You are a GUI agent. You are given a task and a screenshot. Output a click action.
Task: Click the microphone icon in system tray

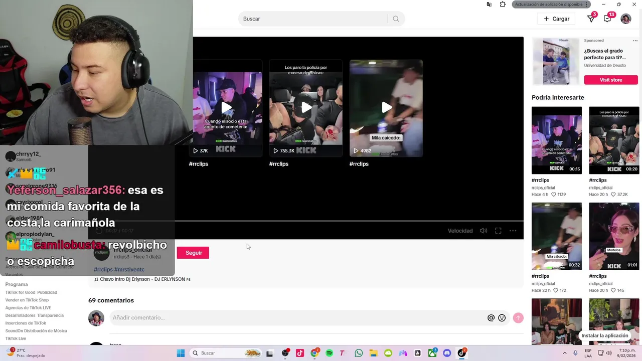coord(575,353)
